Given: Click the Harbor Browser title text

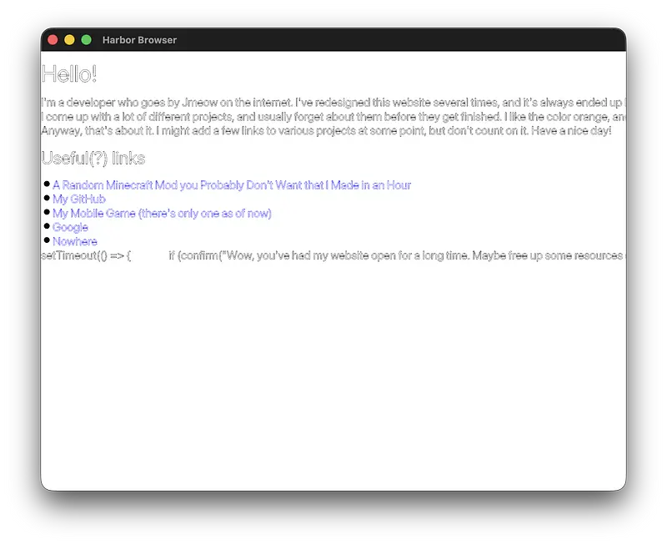Looking at the screenshot, I should click(139, 40).
